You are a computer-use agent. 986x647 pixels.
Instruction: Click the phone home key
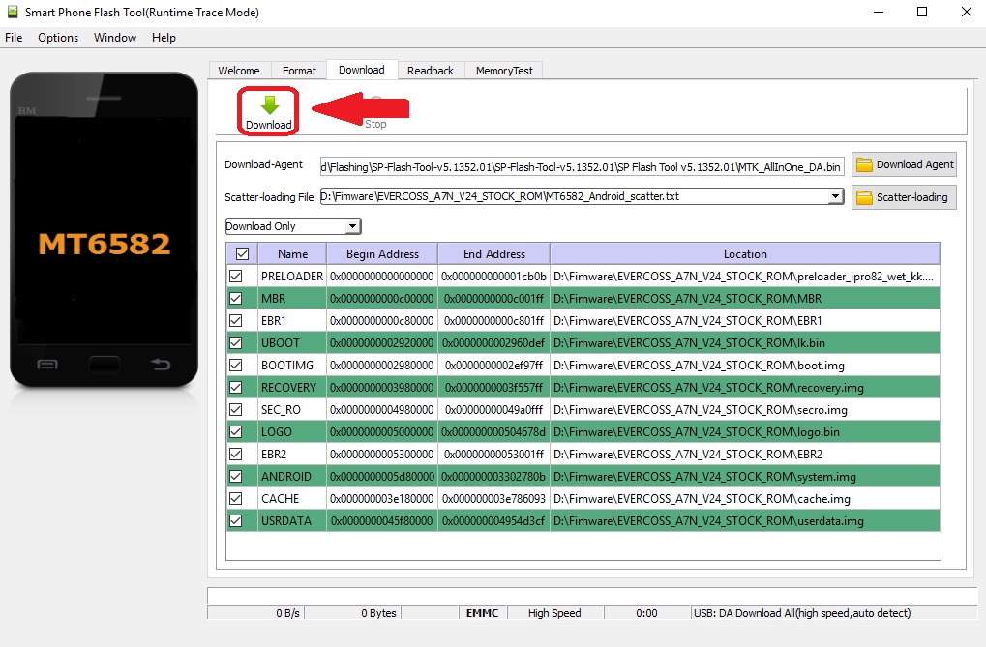(x=105, y=364)
